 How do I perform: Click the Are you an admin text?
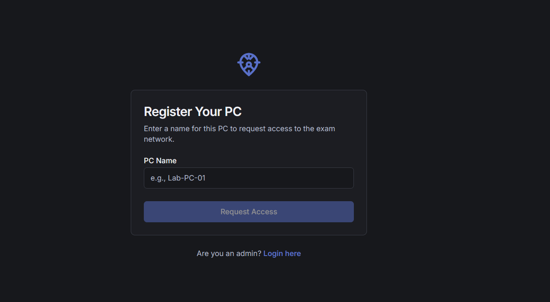(x=228, y=253)
